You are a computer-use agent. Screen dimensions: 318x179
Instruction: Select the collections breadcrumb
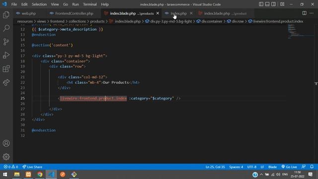coord(77,21)
